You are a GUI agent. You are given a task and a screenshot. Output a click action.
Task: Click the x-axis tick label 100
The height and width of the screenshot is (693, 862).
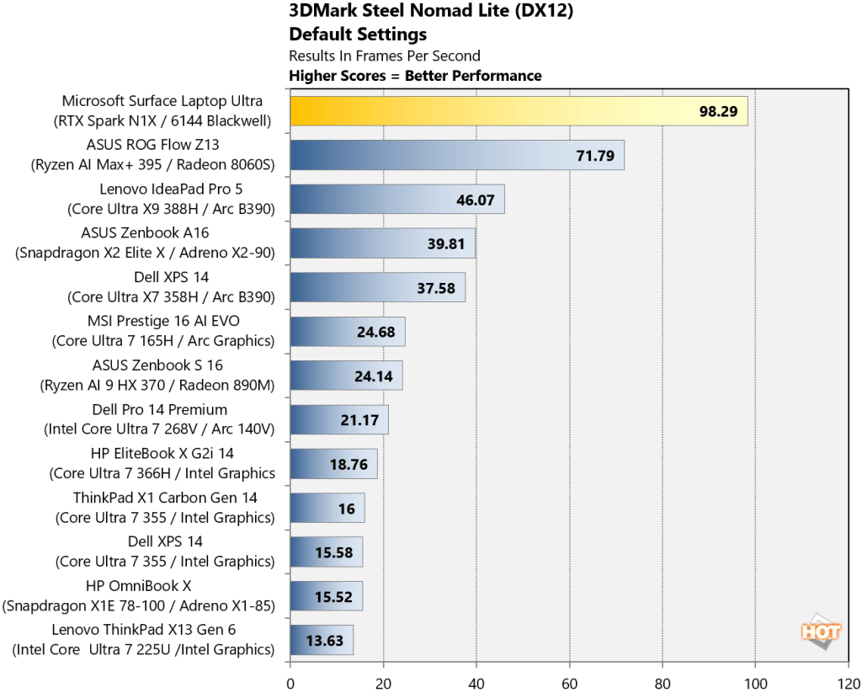pos(755,685)
